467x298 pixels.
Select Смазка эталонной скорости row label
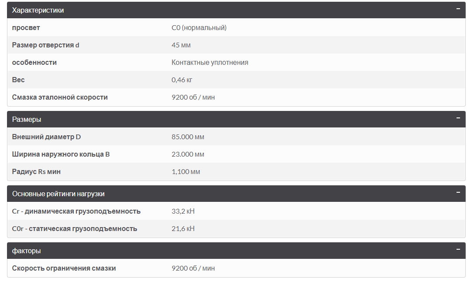pyautogui.click(x=60, y=97)
